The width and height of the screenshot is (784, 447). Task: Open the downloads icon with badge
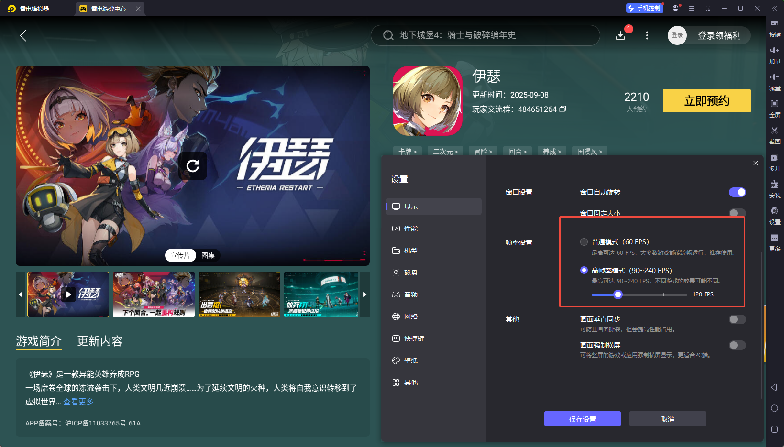point(620,35)
